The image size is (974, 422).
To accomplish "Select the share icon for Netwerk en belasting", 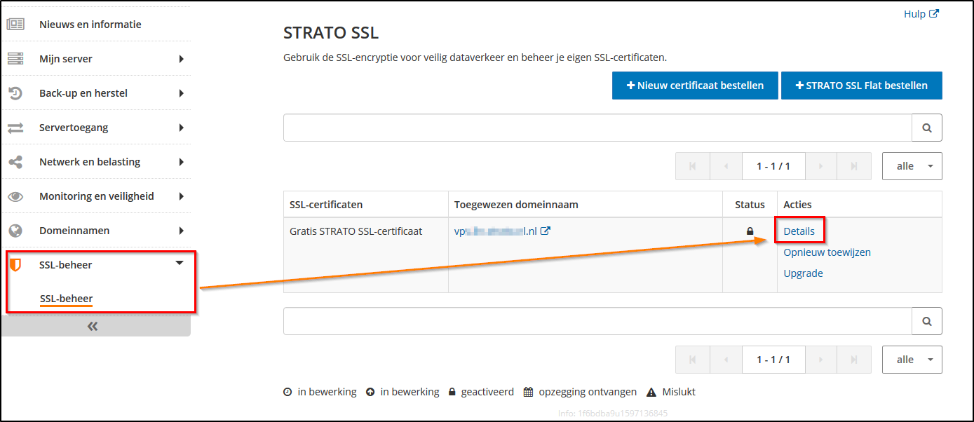I will (15, 161).
